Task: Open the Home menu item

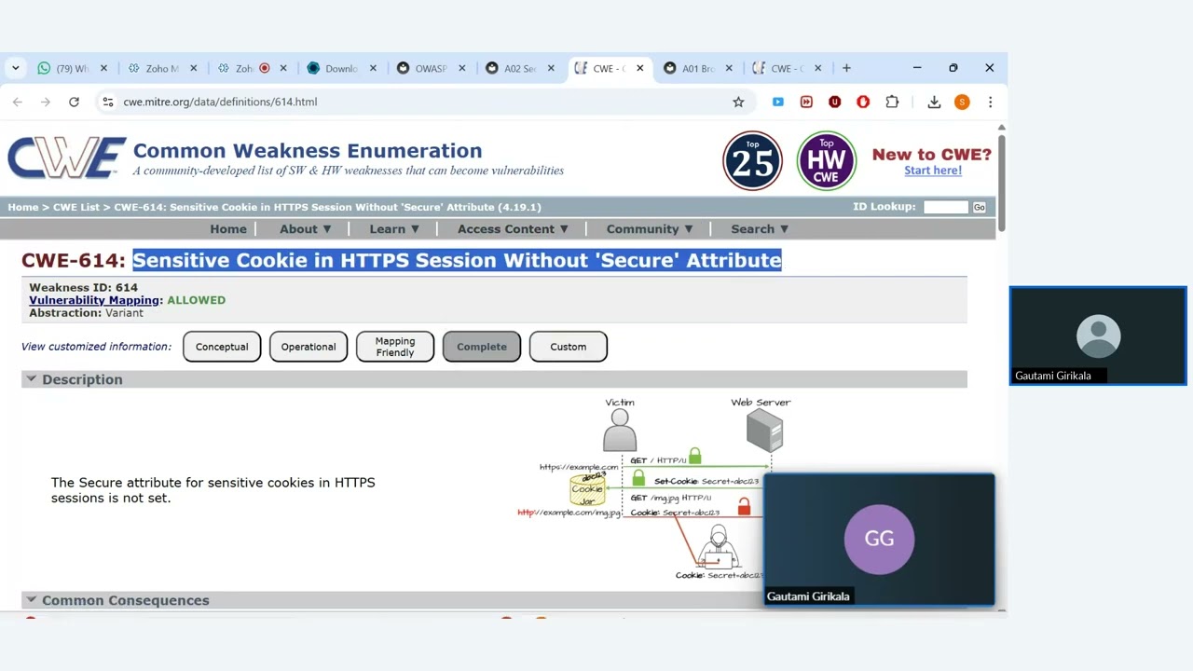Action: [228, 228]
